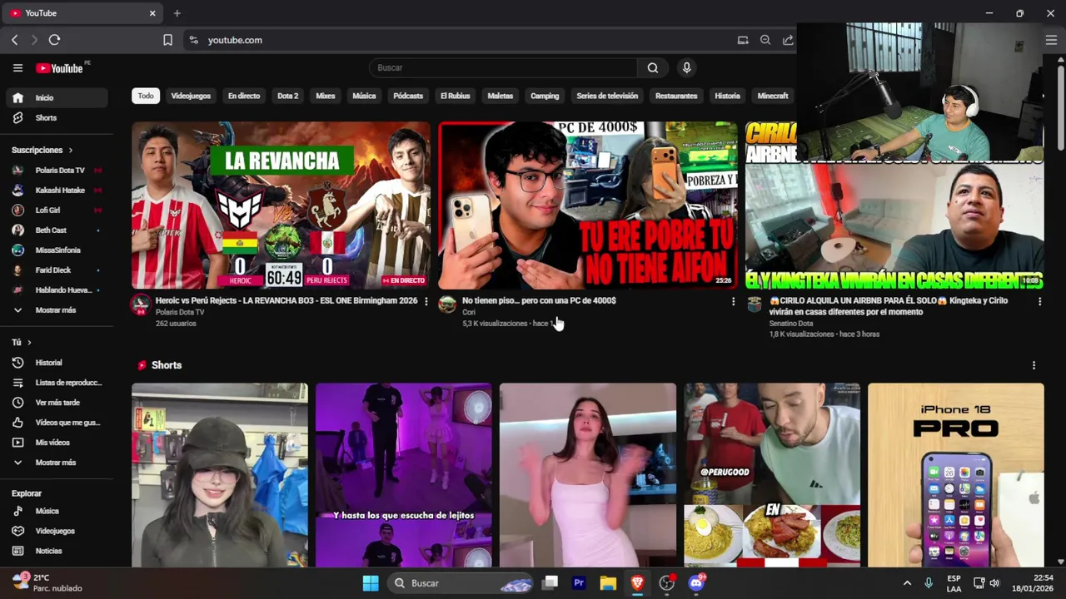
Task: Open Vídeos que me gustan in the sidebar
Action: [x=57, y=423]
